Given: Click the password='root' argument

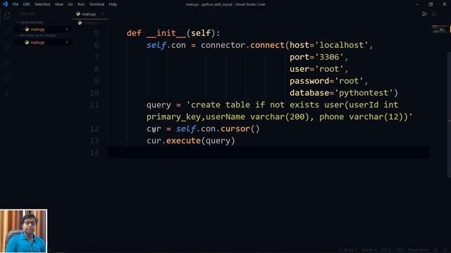Looking at the screenshot, I should (x=326, y=81).
